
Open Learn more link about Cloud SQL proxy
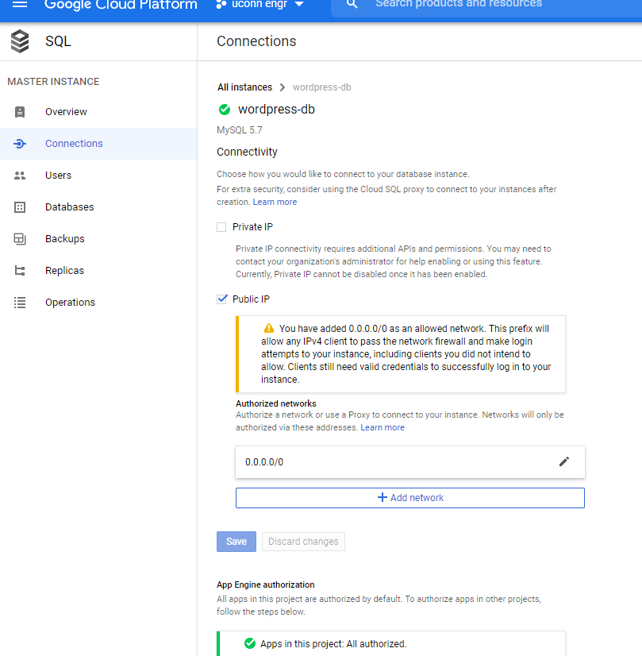tap(275, 202)
